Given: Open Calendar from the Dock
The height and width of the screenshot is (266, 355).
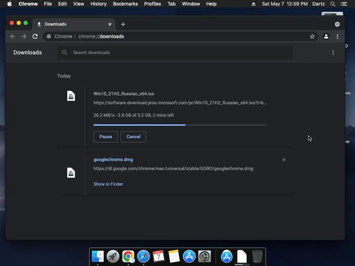Looking at the screenshot, I should [158, 256].
